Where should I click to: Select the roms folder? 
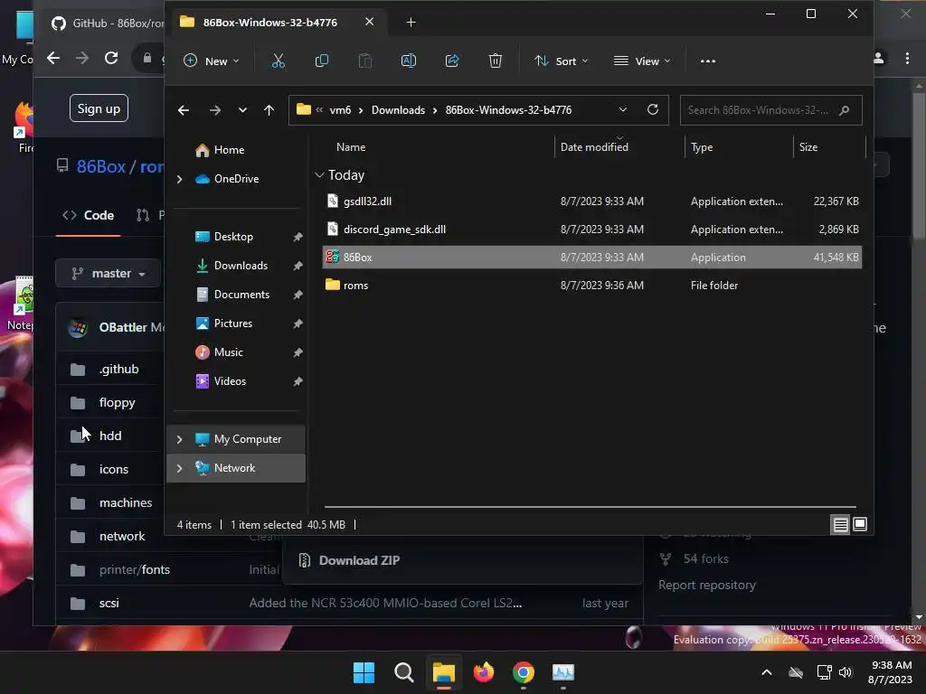pyautogui.click(x=591, y=285)
